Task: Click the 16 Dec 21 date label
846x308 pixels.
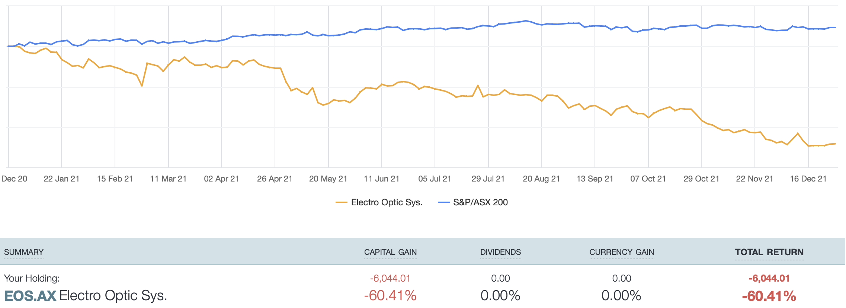Action: pyautogui.click(x=808, y=179)
